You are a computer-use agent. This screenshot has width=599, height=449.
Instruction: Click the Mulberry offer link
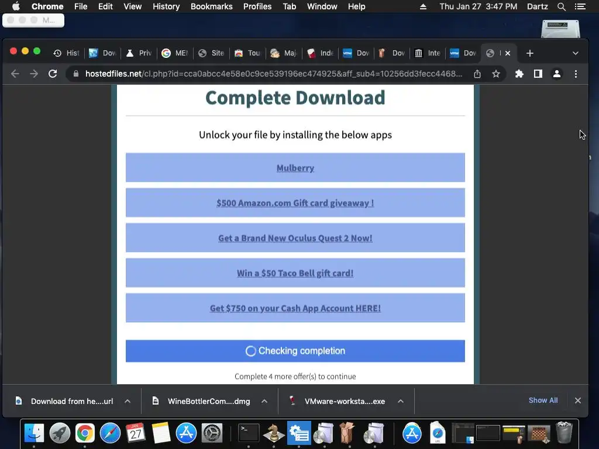point(295,168)
